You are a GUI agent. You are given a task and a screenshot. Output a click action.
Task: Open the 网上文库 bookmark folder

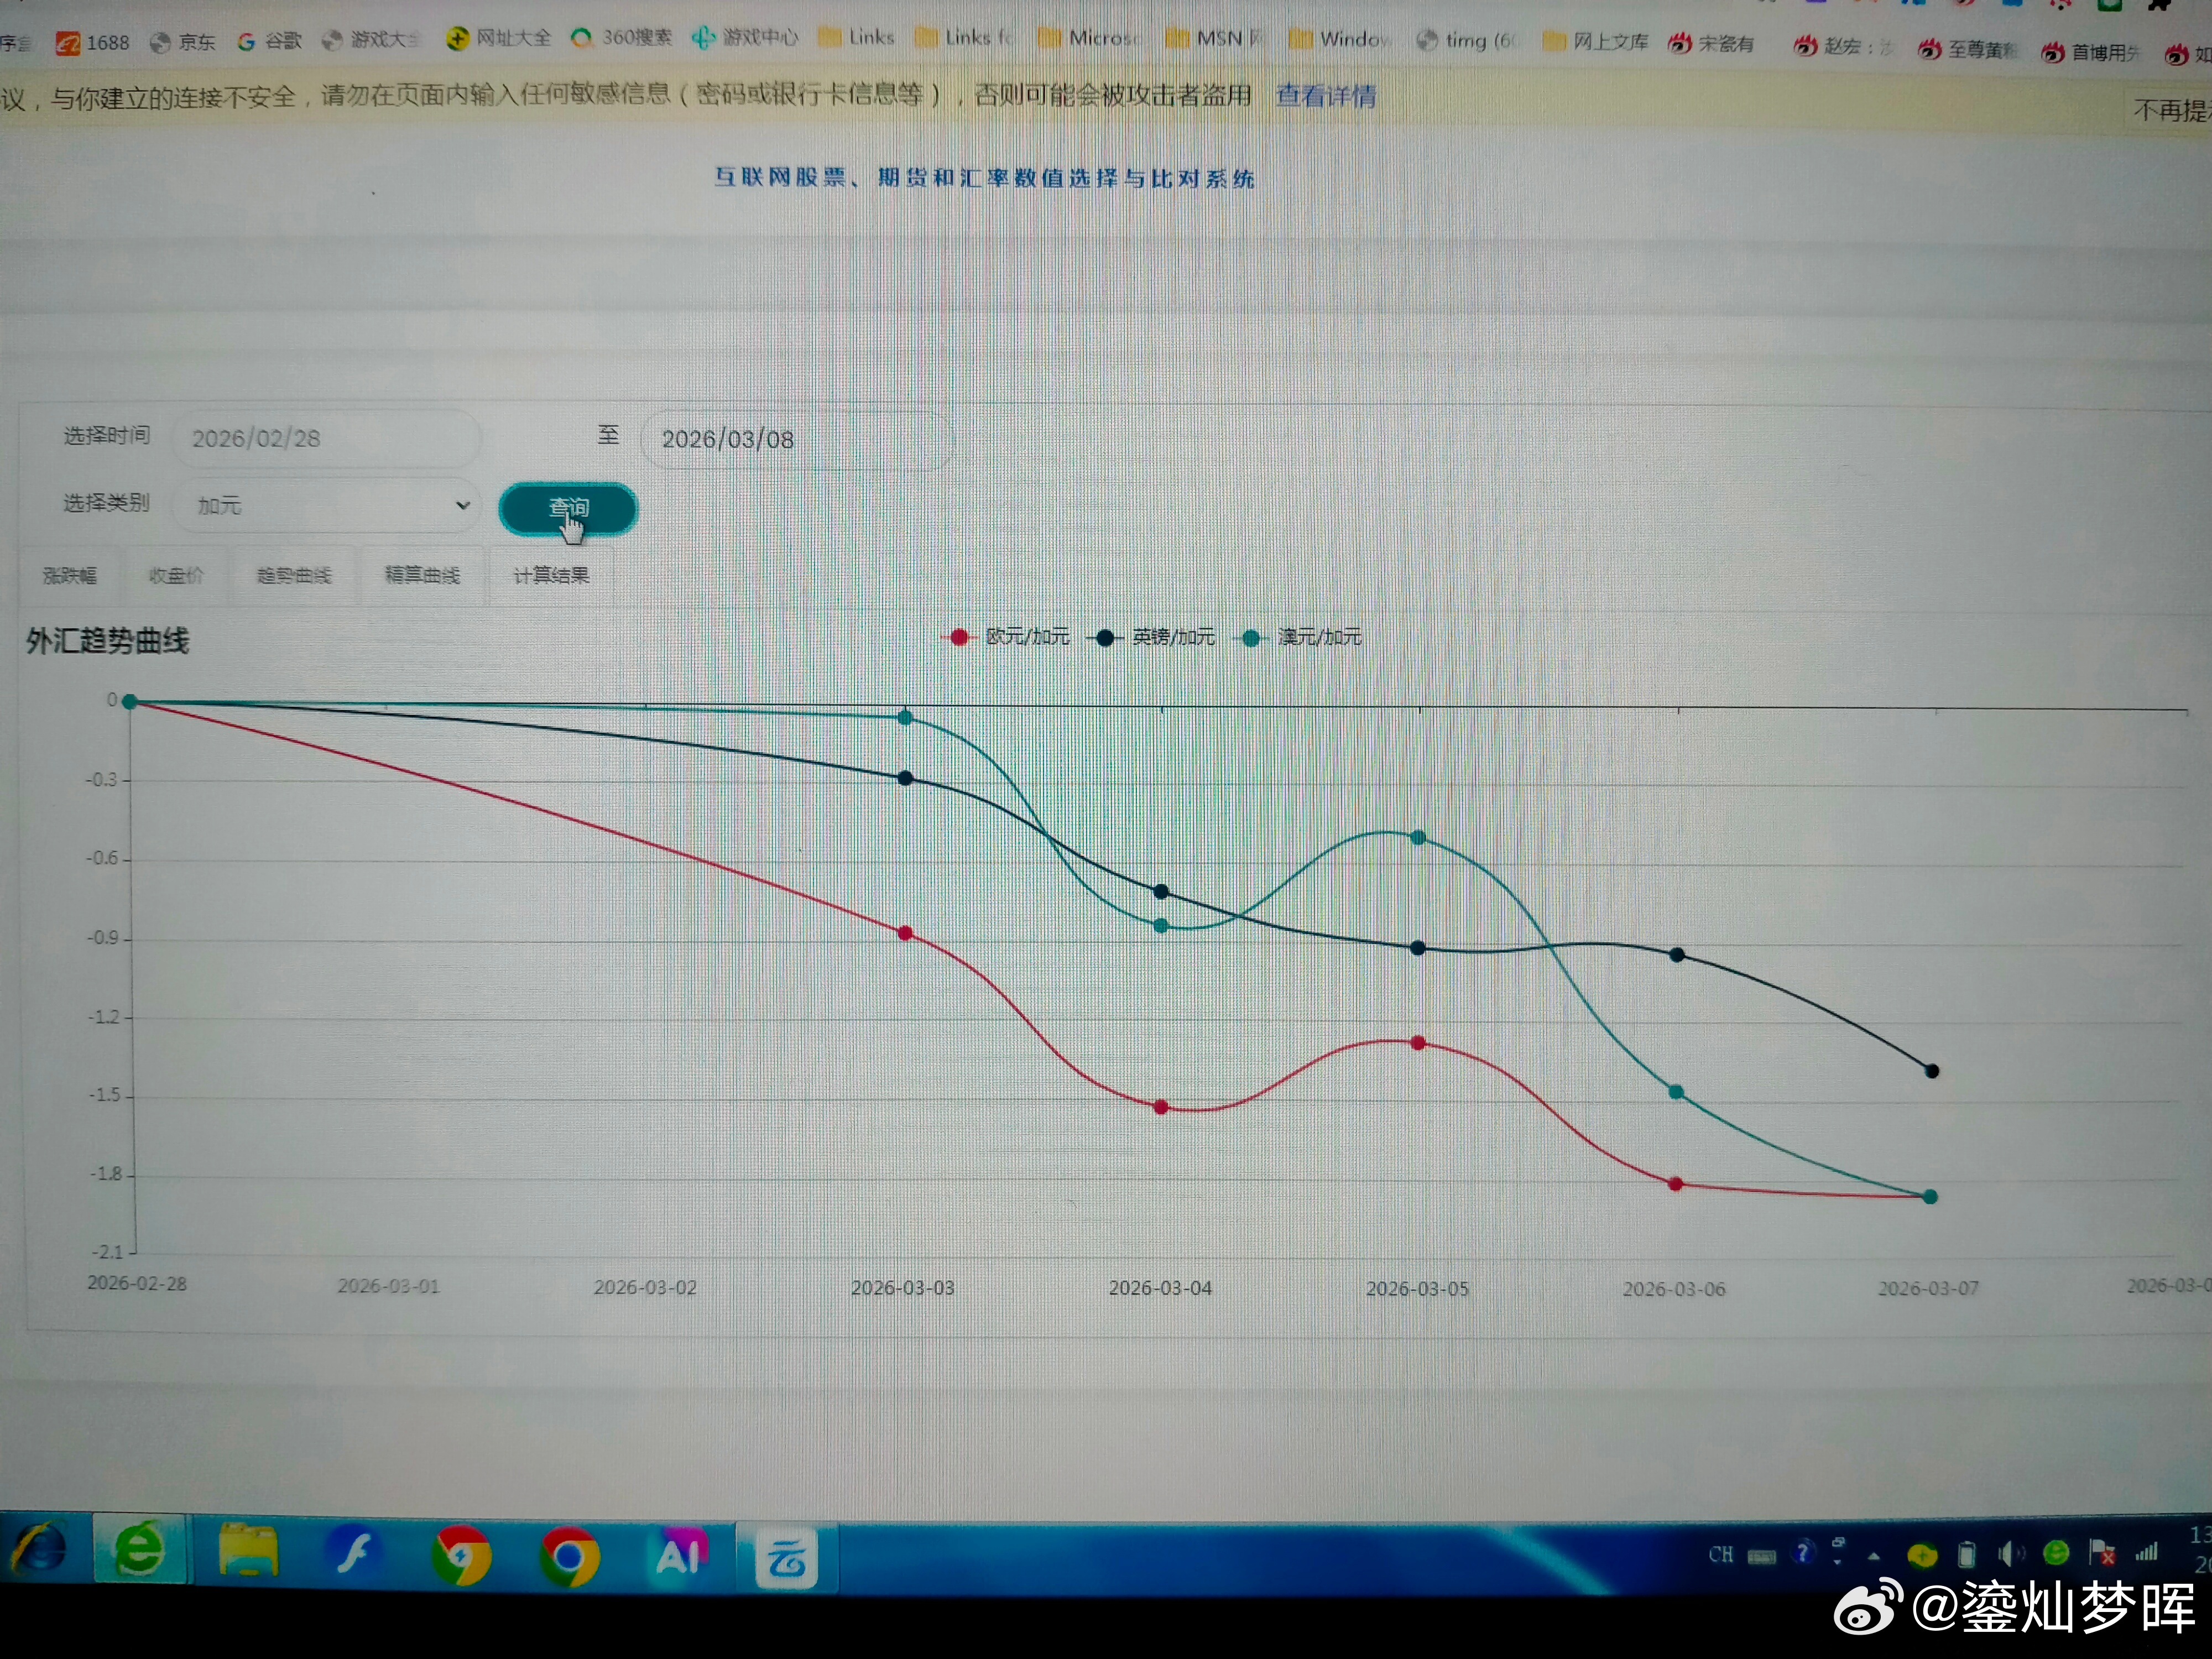(x=1596, y=41)
